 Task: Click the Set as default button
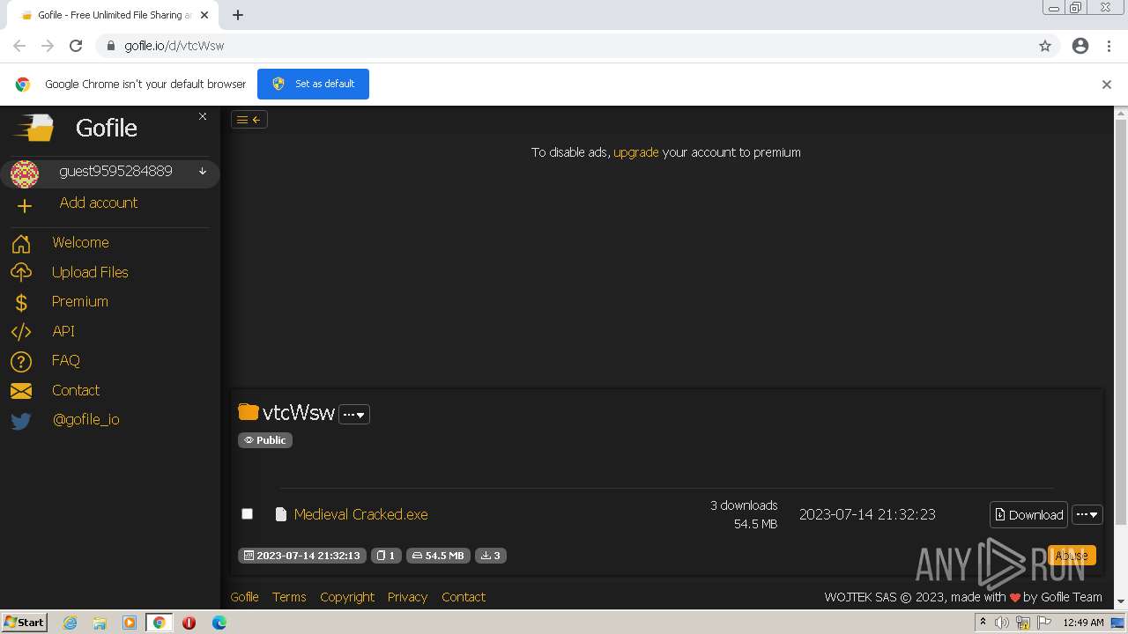(313, 84)
